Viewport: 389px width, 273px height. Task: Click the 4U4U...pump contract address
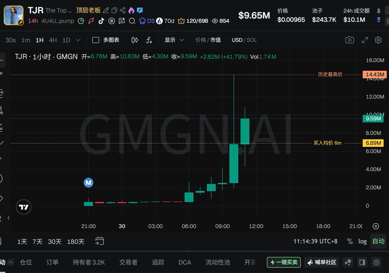coord(58,21)
